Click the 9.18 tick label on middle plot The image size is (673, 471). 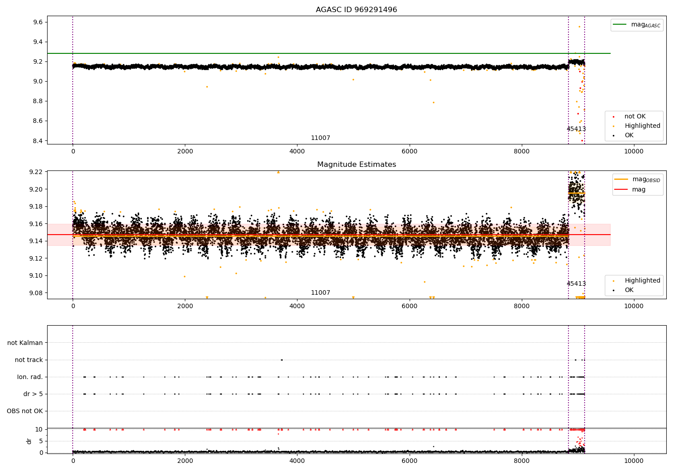[x=36, y=207]
